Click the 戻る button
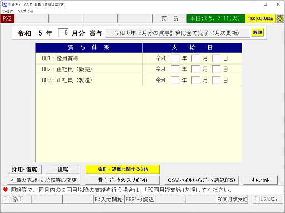285x213 pixels. pyautogui.click(x=169, y=19)
